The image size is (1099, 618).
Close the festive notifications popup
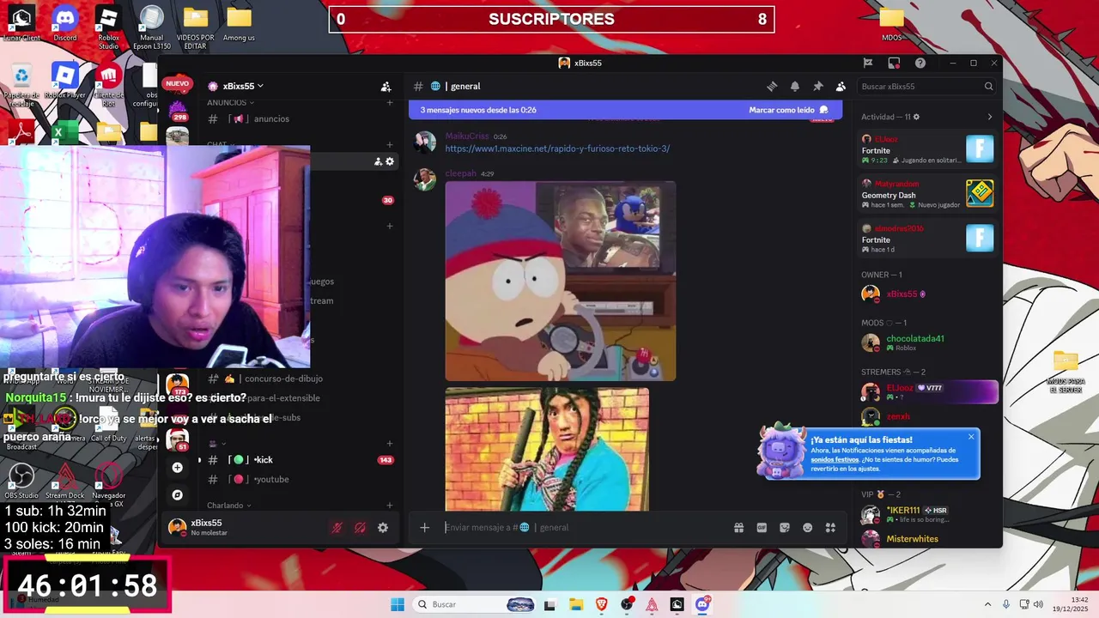tap(971, 437)
